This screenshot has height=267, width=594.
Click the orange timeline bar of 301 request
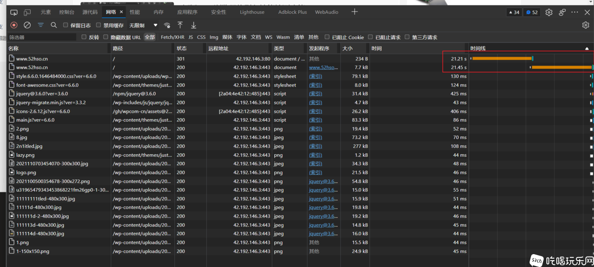click(x=502, y=58)
